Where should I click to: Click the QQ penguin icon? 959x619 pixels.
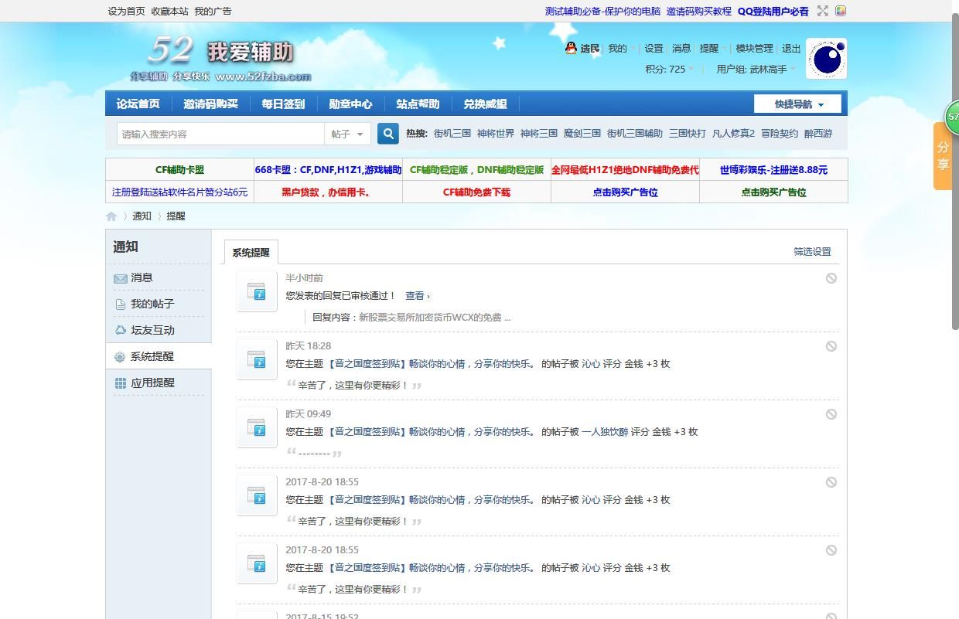point(571,48)
